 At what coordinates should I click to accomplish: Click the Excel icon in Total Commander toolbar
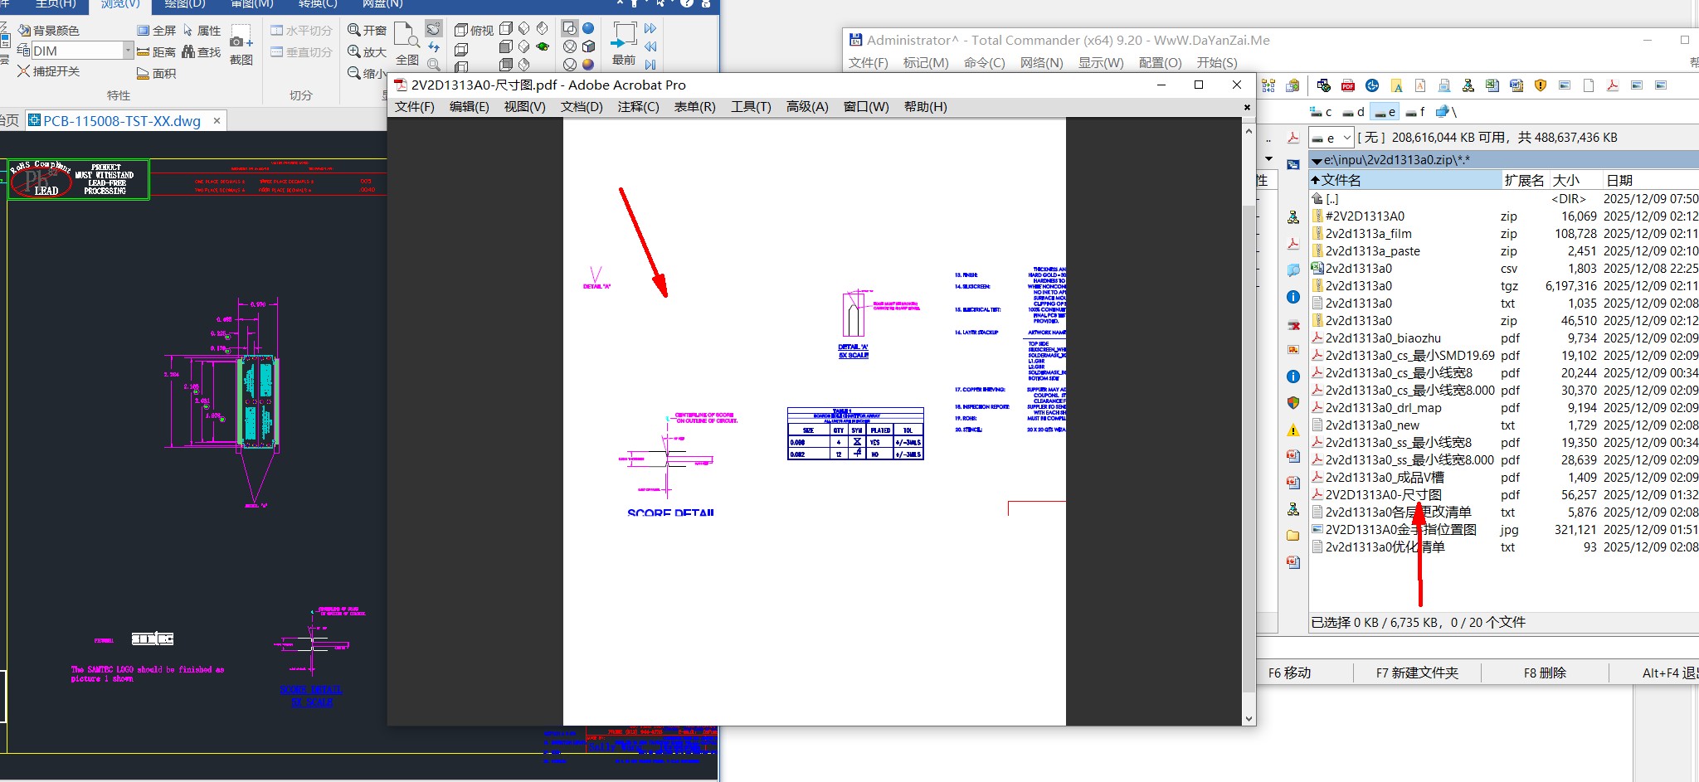click(x=1492, y=85)
